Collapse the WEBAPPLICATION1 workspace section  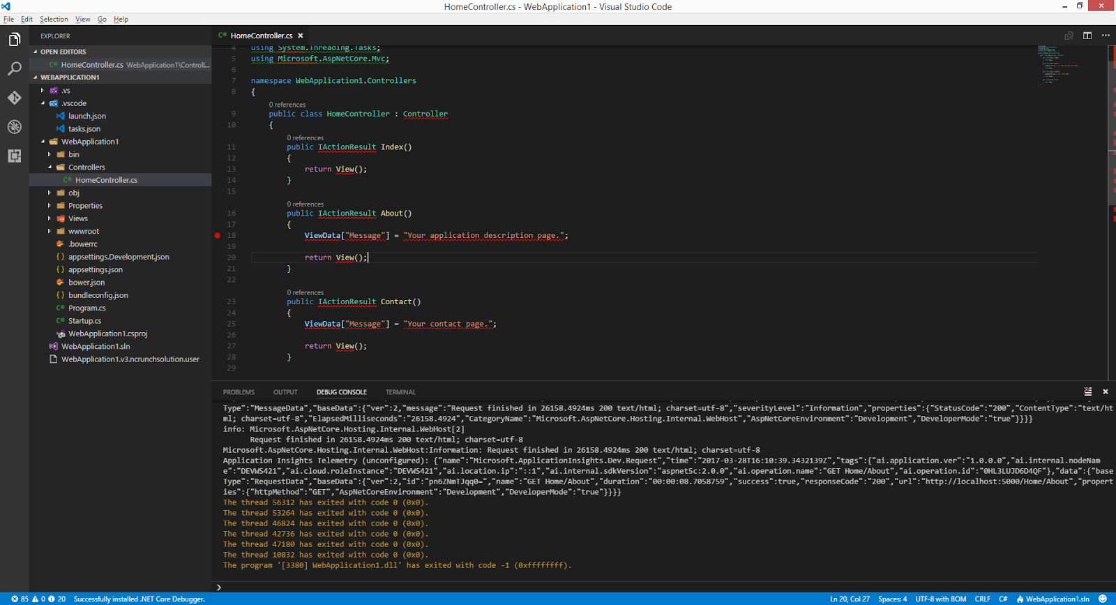click(x=36, y=77)
